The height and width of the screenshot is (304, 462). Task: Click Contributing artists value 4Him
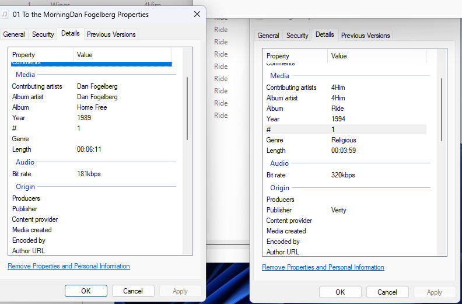coord(338,88)
